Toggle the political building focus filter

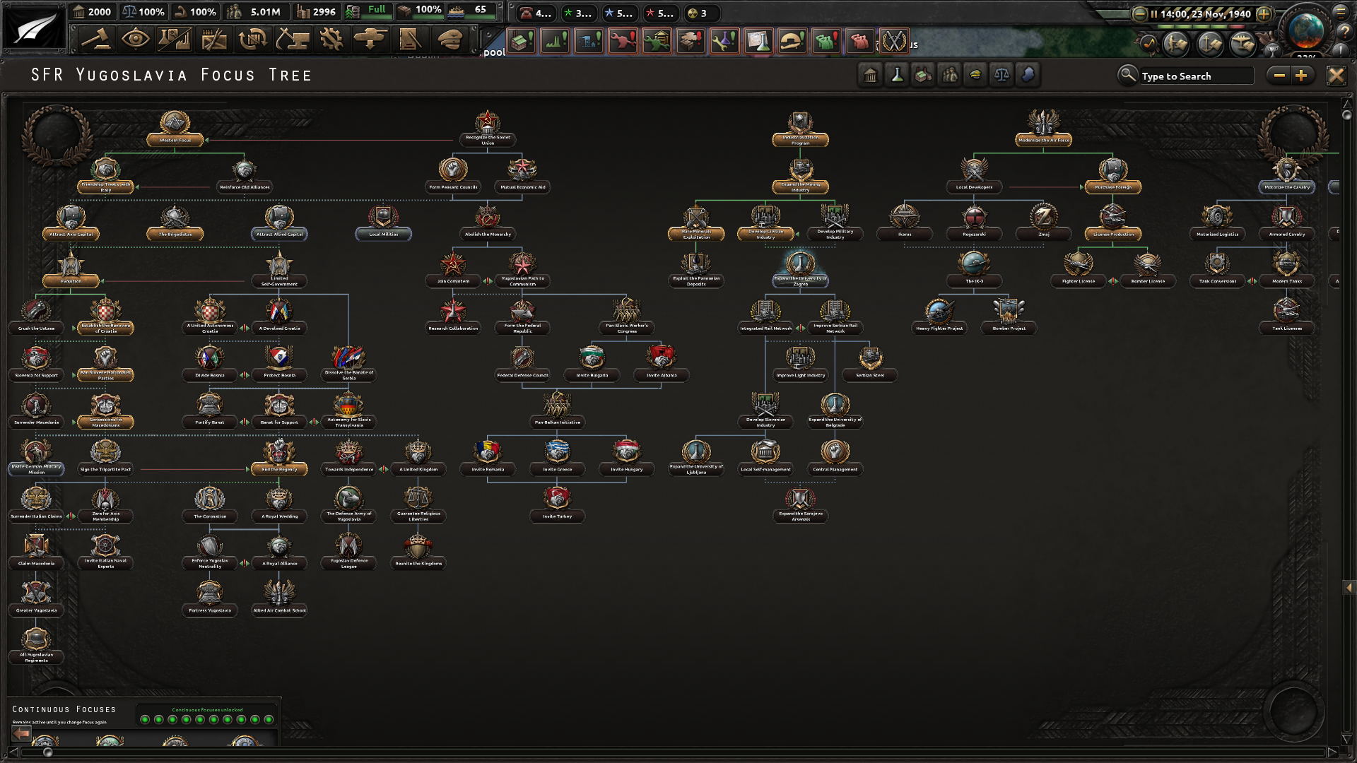(x=871, y=75)
